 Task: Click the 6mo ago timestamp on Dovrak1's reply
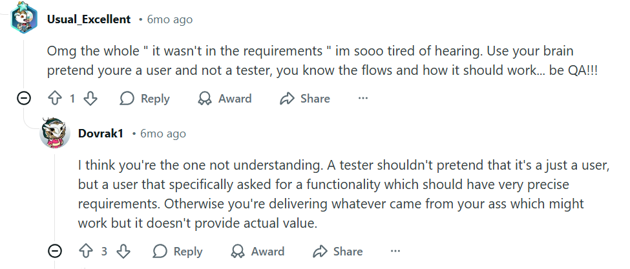[163, 134]
